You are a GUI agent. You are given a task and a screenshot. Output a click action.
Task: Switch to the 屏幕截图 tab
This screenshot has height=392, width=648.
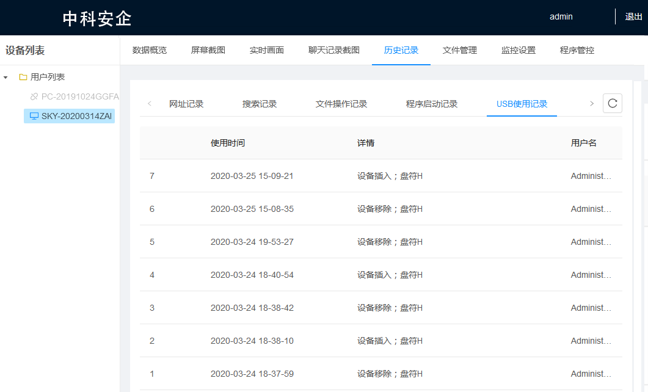[x=208, y=50]
